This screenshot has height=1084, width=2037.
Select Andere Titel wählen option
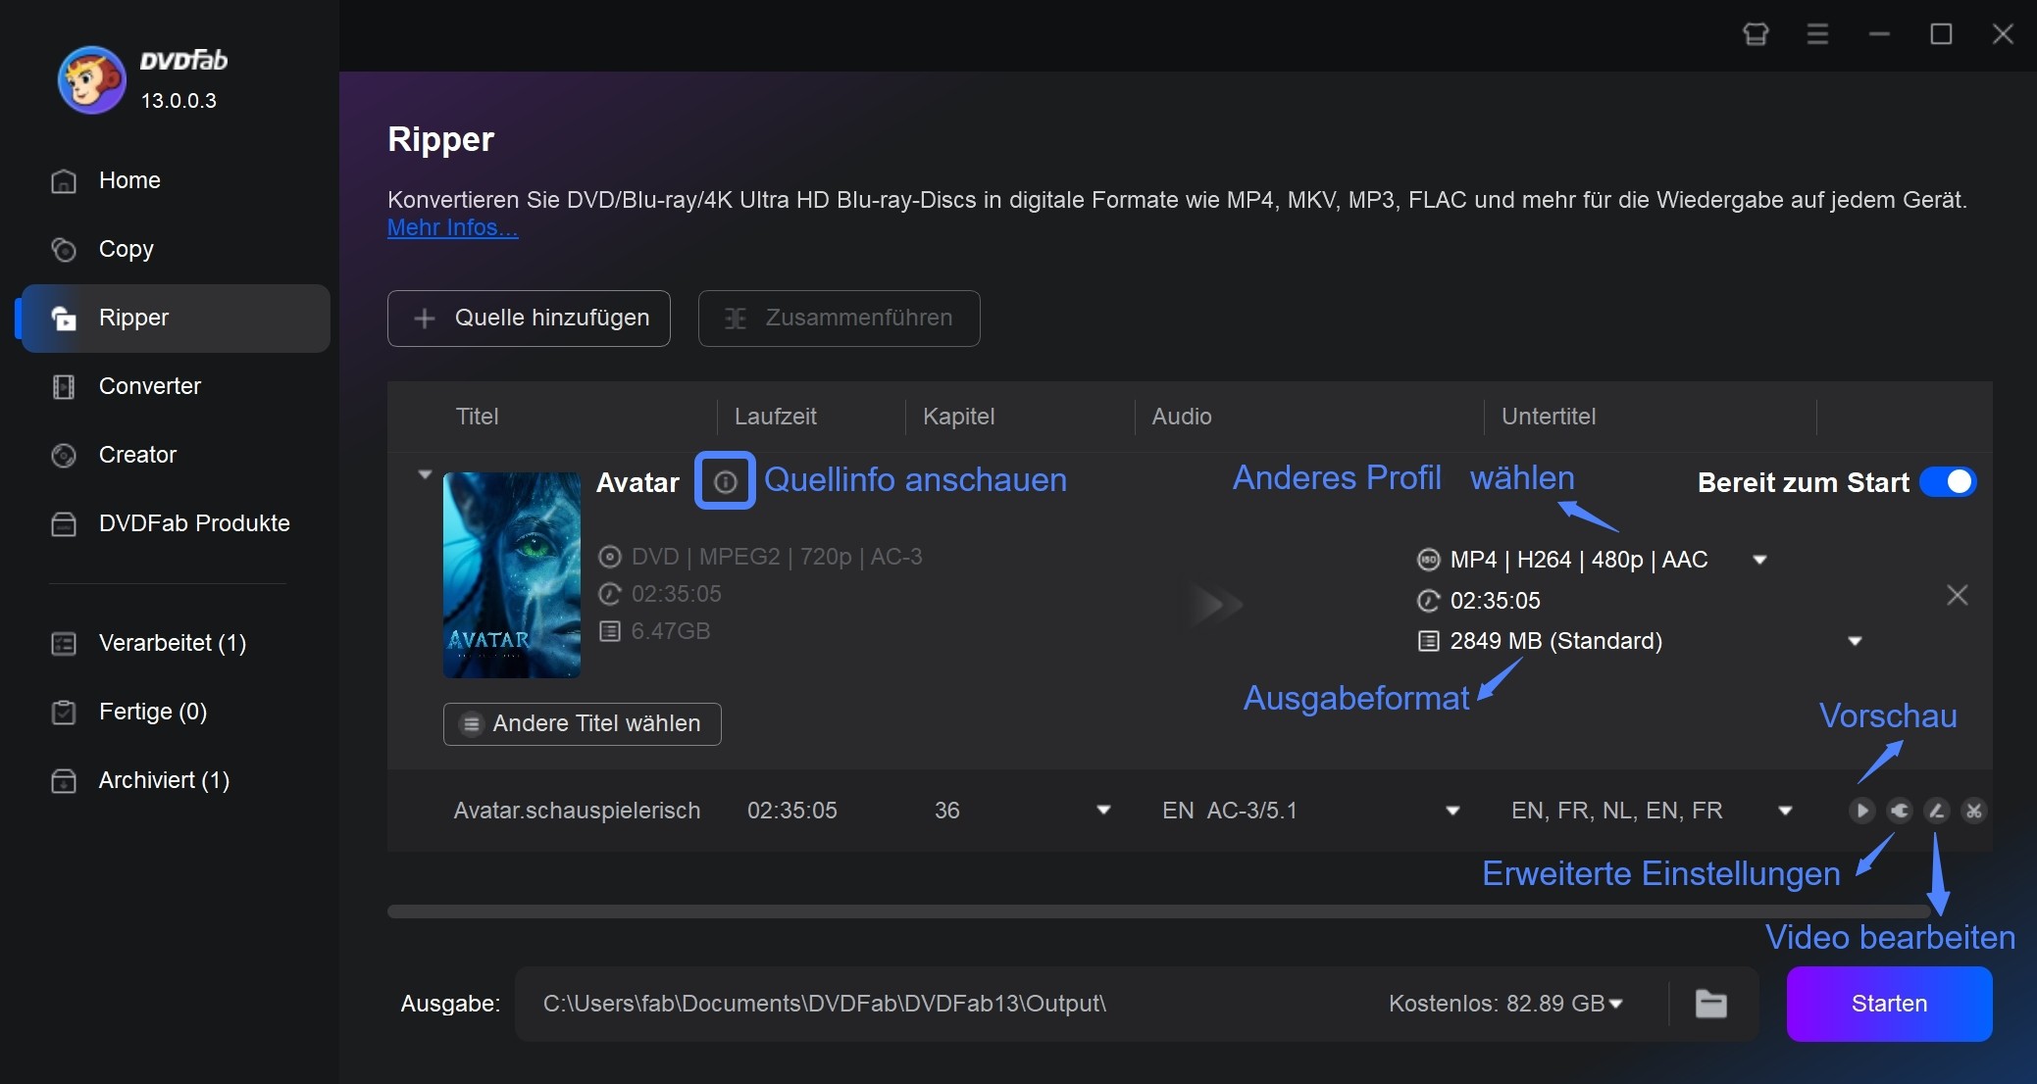tap(580, 723)
